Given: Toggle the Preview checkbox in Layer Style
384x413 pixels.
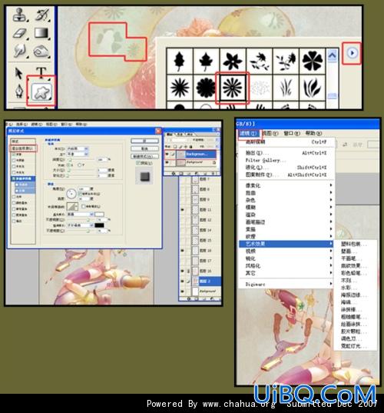Looking at the screenshot, I should point(137,163).
